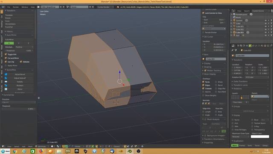Screen dimensions: 273x154
Task: Click the Adjust Subsurf button
Action: coord(20,78)
